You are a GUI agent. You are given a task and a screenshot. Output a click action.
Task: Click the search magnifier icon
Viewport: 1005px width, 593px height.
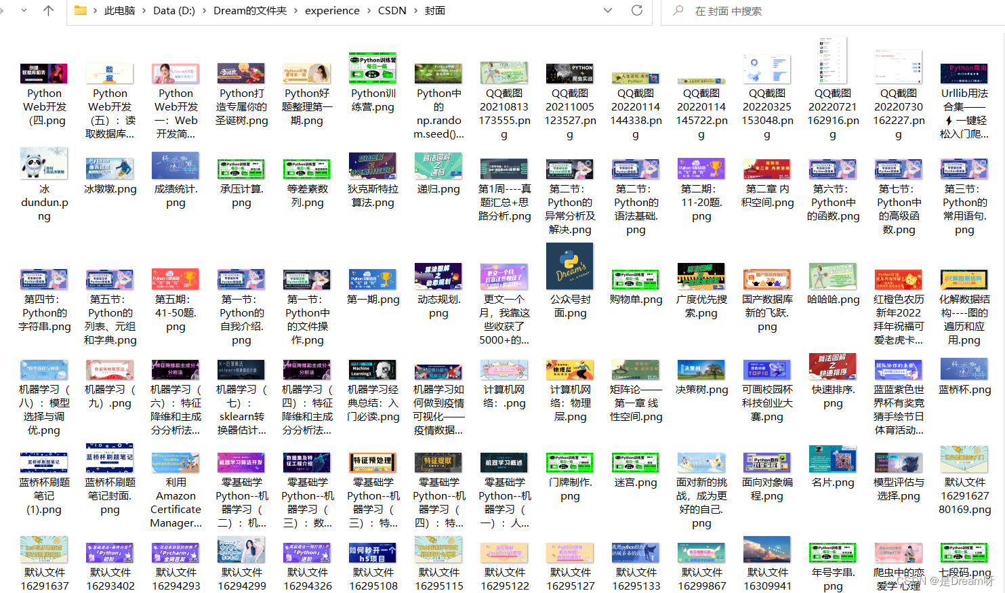(x=678, y=12)
